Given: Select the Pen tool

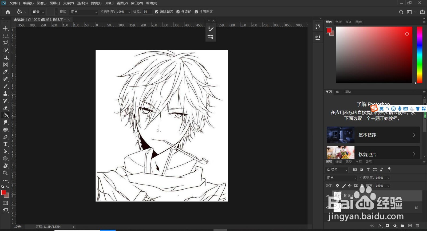Looking at the screenshot, I should (5, 137).
